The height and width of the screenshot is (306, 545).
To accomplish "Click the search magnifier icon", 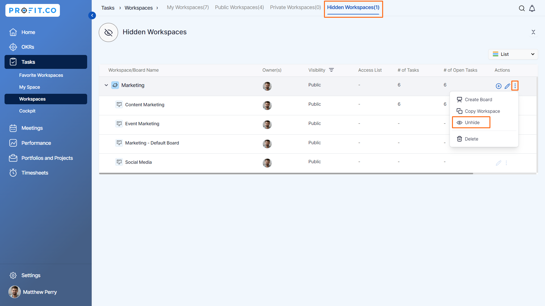I will 522,8.
